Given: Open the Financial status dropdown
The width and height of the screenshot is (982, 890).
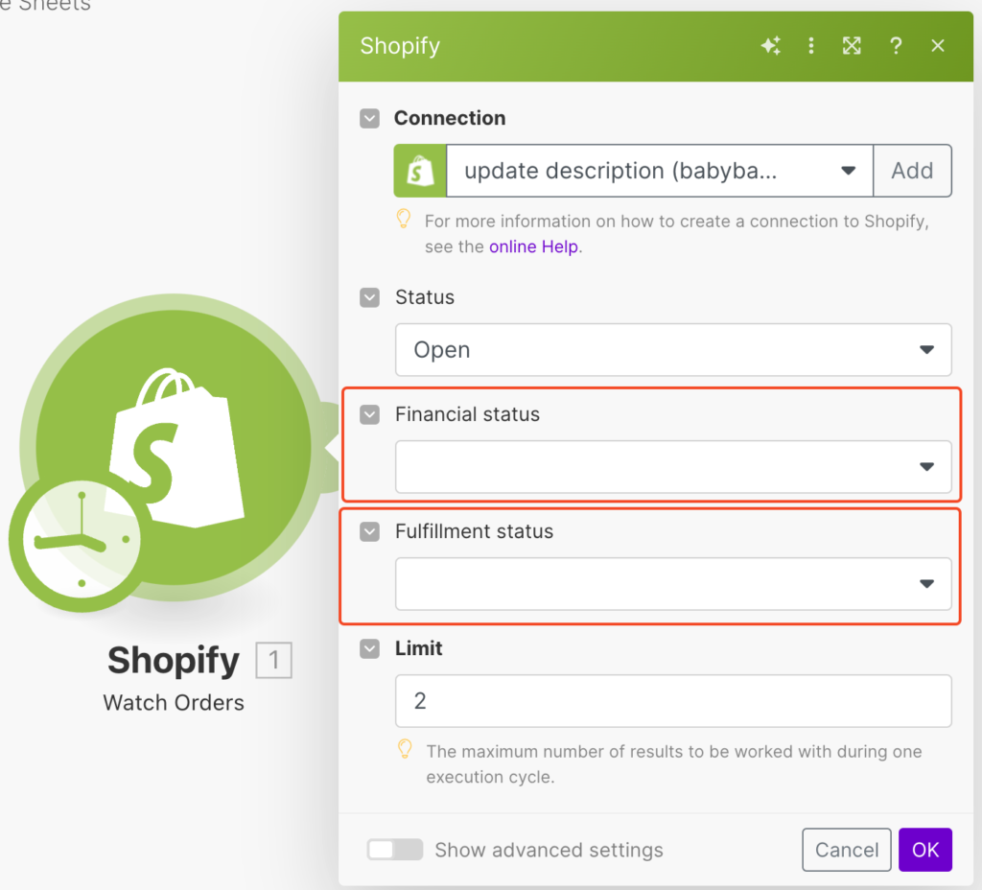Looking at the screenshot, I should [x=673, y=467].
